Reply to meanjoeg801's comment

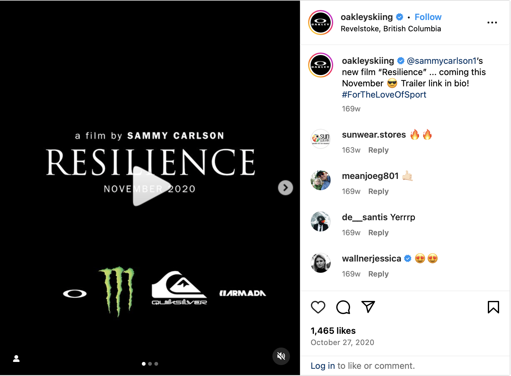tap(378, 191)
